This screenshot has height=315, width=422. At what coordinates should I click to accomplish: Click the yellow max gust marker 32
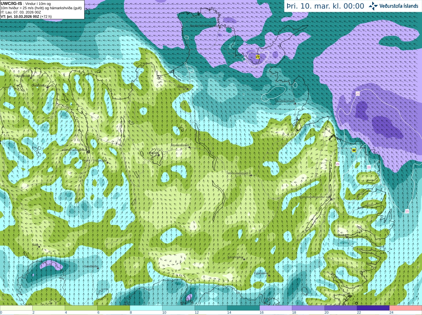354,150
